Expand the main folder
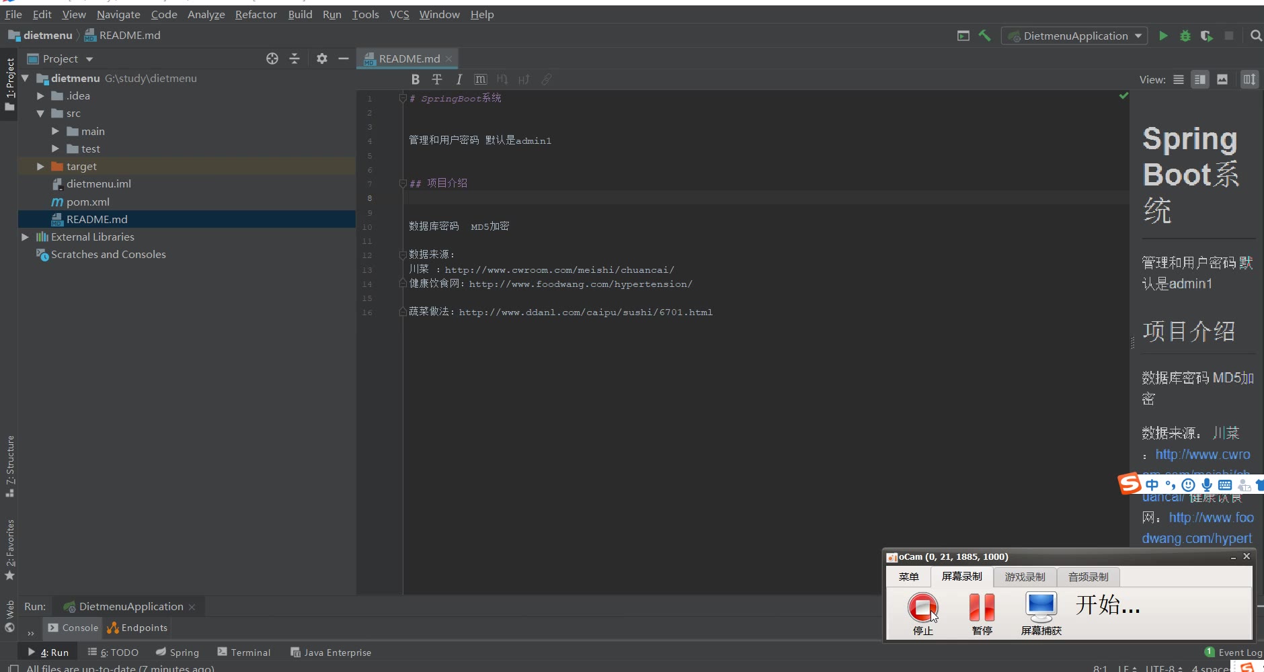 (55, 131)
